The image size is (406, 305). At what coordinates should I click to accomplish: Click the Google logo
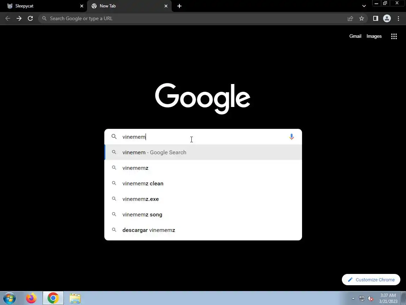tap(203, 98)
